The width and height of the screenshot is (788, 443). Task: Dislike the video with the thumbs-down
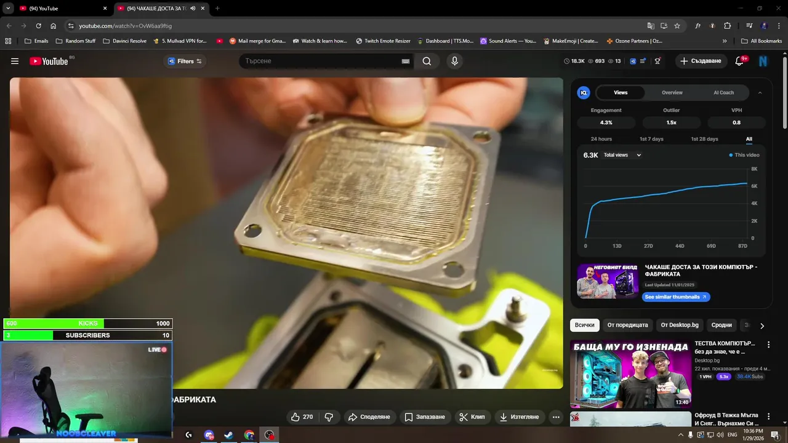[x=329, y=417]
